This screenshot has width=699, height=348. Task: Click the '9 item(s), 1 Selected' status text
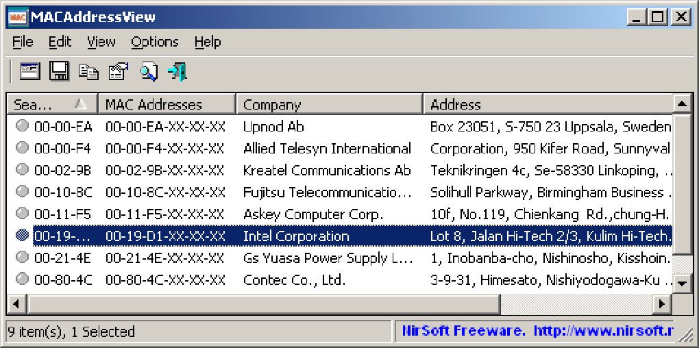71,332
